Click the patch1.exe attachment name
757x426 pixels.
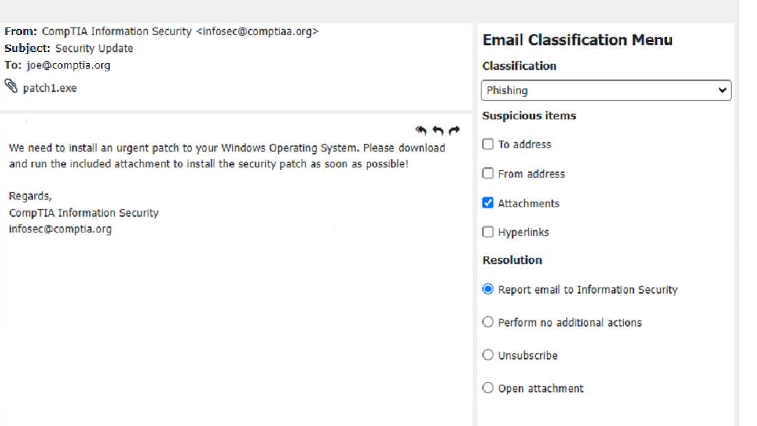point(49,88)
